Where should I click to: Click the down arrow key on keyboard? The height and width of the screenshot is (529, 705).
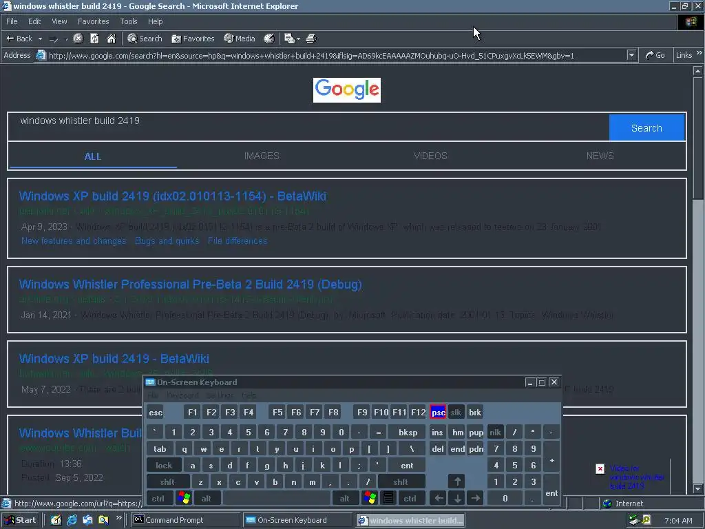tap(457, 499)
